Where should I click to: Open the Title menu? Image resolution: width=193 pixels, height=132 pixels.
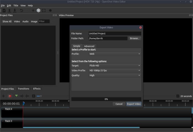click(x=16, y=6)
